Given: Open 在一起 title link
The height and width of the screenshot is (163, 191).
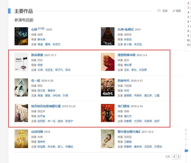Looking at the screenshot, I should [x=36, y=80].
